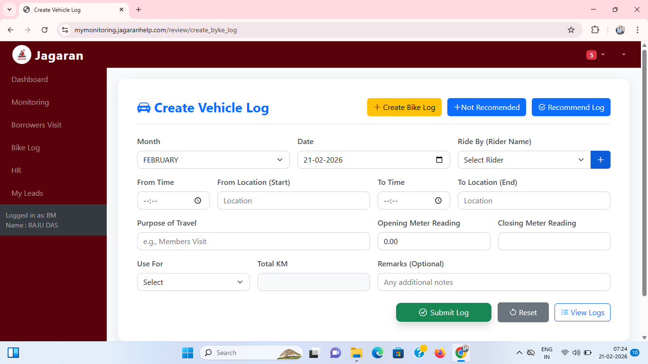Open browser Extensions puzzle icon

(595, 30)
